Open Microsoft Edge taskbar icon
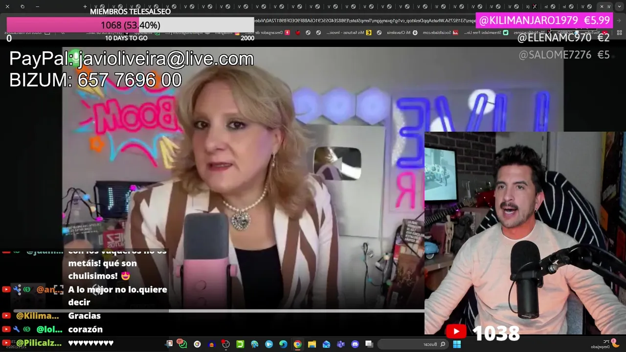This screenshot has height=352, width=626. tap(283, 344)
